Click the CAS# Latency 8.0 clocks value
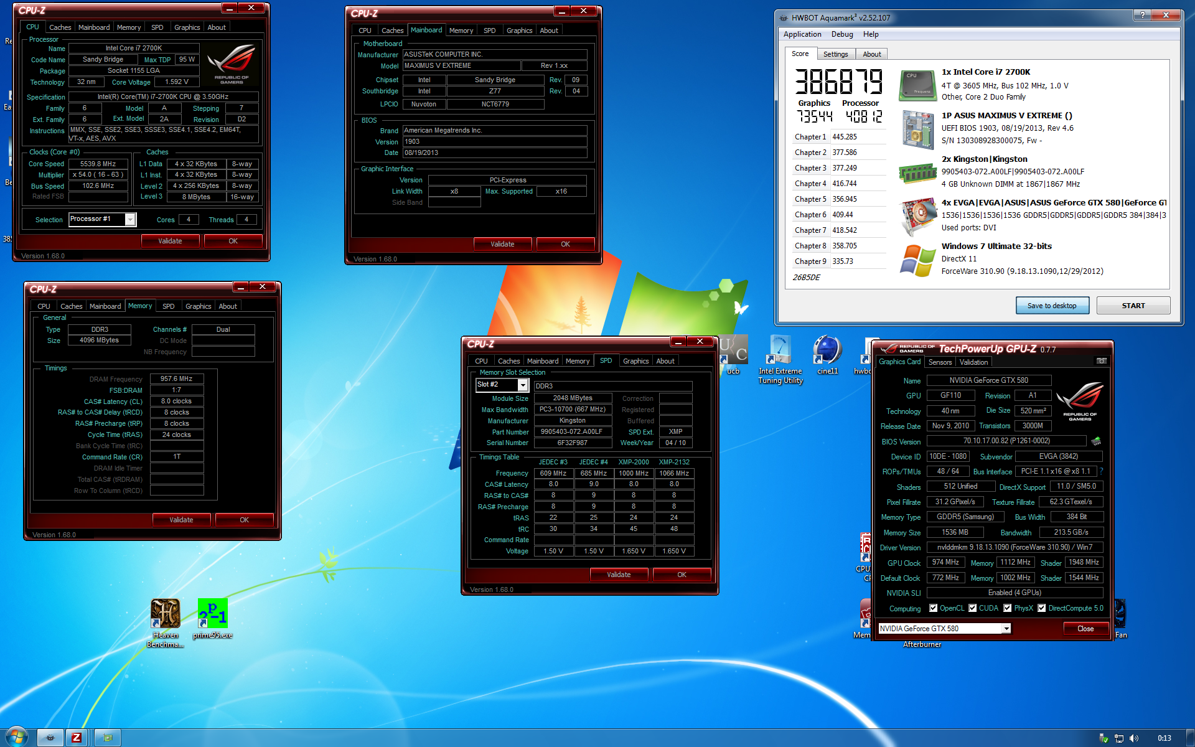Image resolution: width=1195 pixels, height=747 pixels. click(176, 401)
